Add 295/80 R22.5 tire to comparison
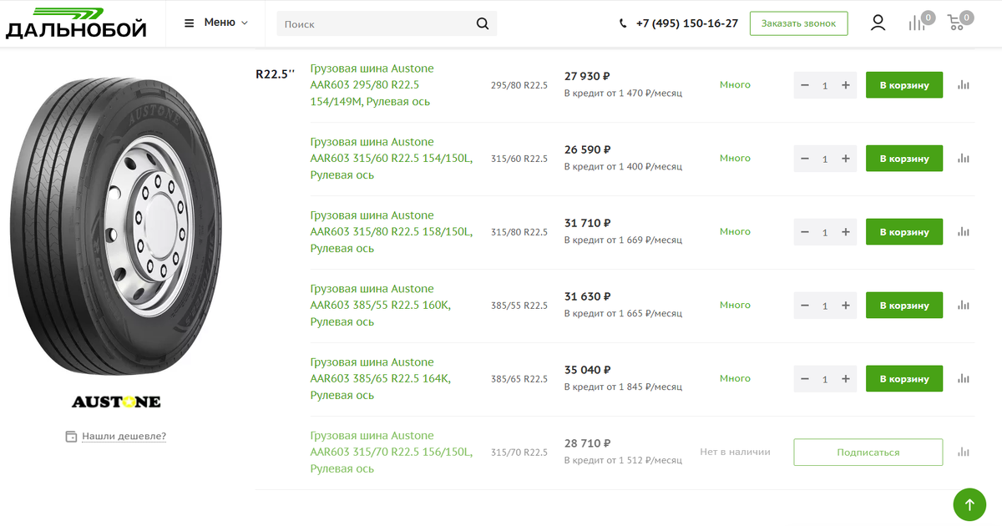This screenshot has width=1002, height=526. pyautogui.click(x=964, y=85)
